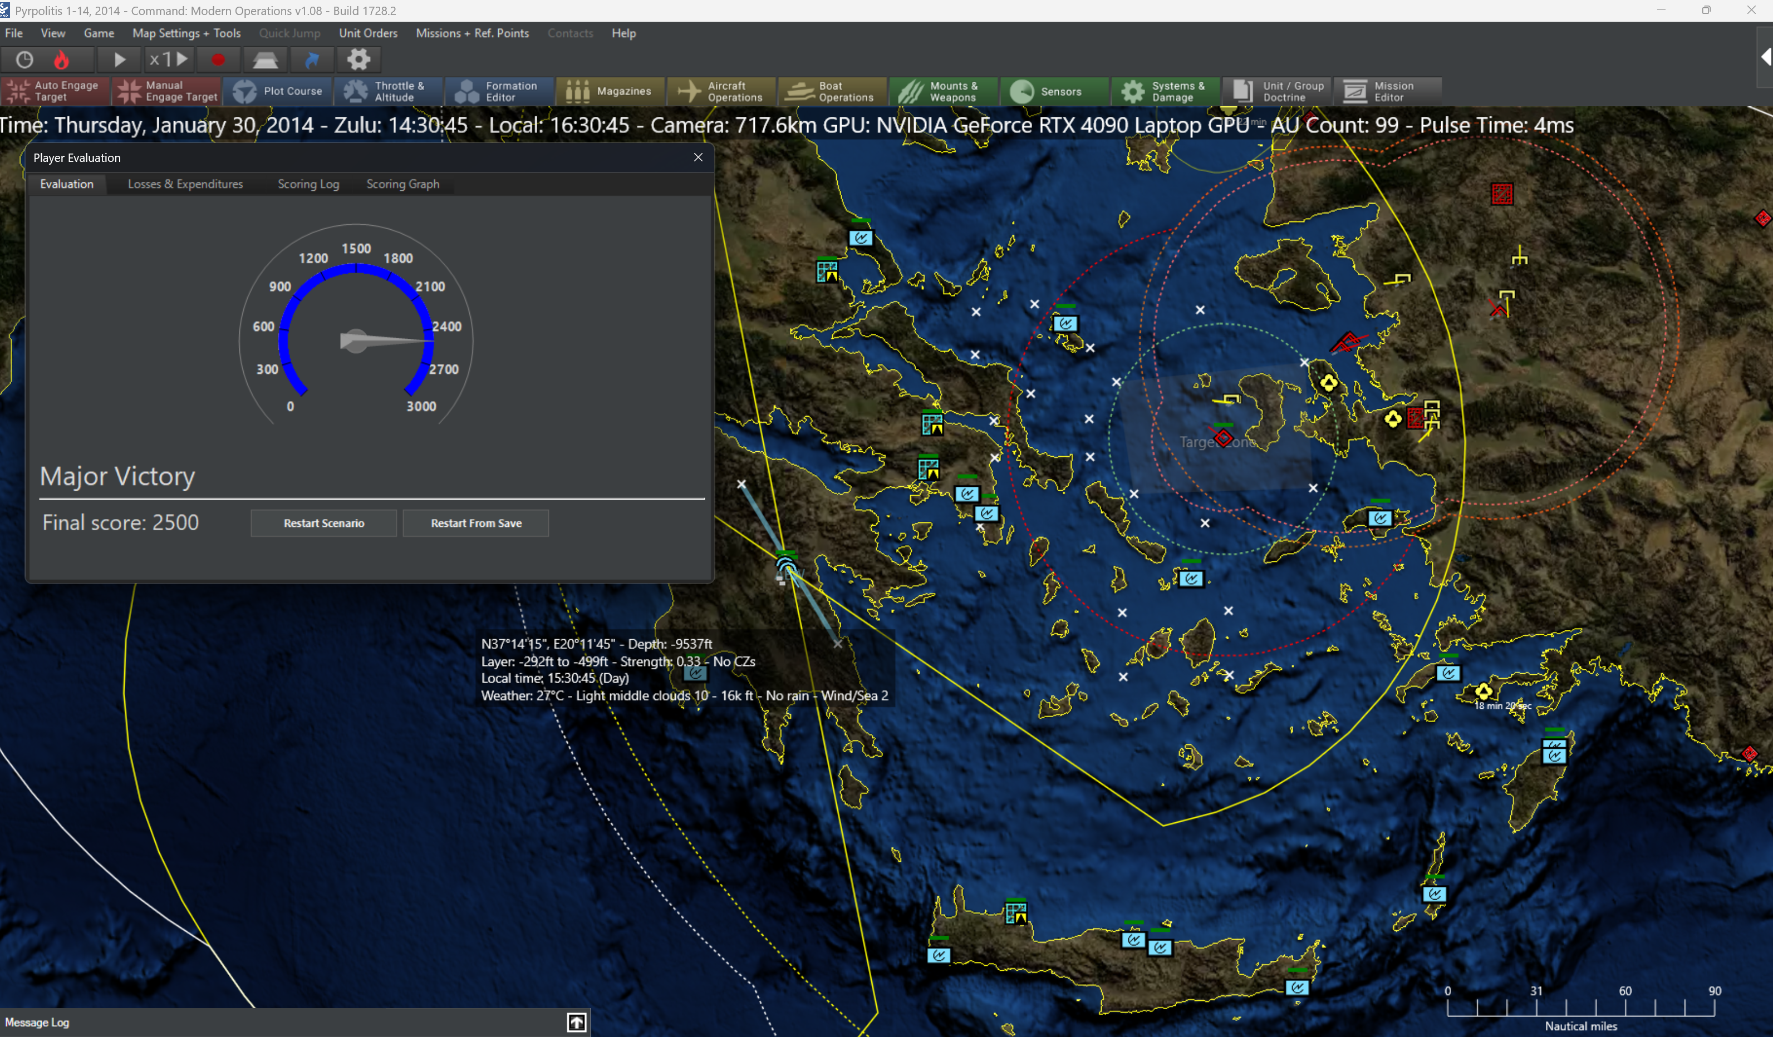The image size is (1773, 1037).
Task: Click the red flame icon
Action: [x=62, y=60]
